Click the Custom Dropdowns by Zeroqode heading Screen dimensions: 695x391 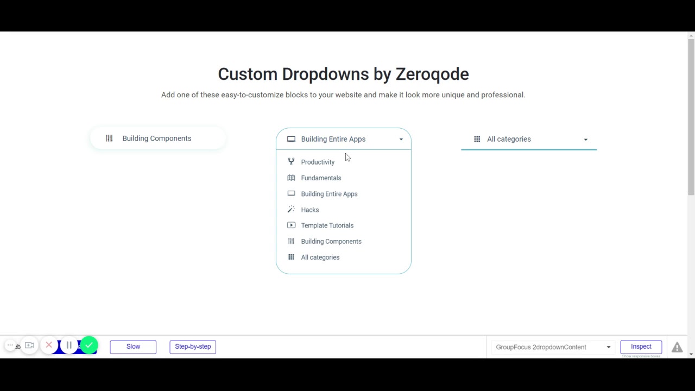point(343,74)
